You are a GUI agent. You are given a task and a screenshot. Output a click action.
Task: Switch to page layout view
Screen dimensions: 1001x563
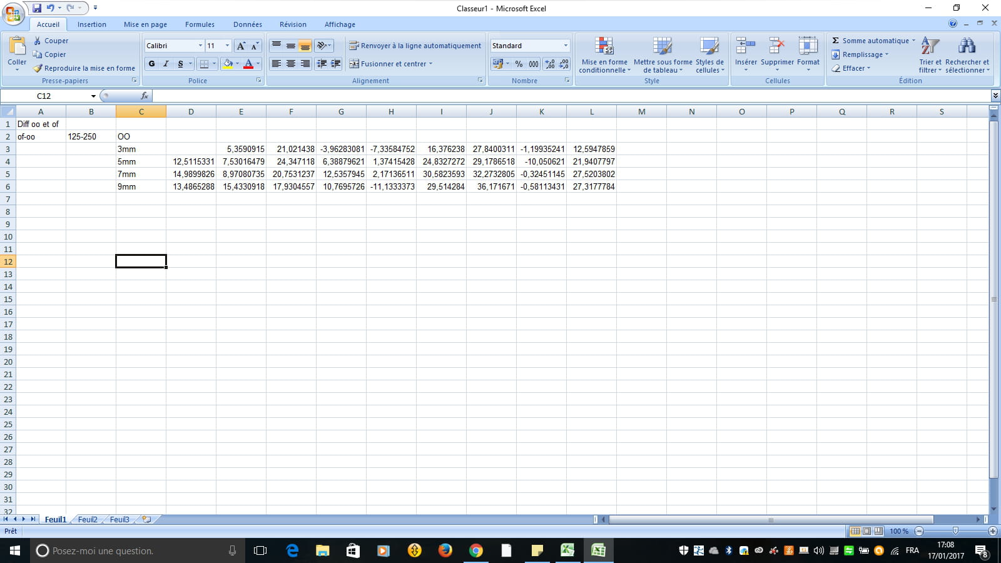pyautogui.click(x=867, y=531)
